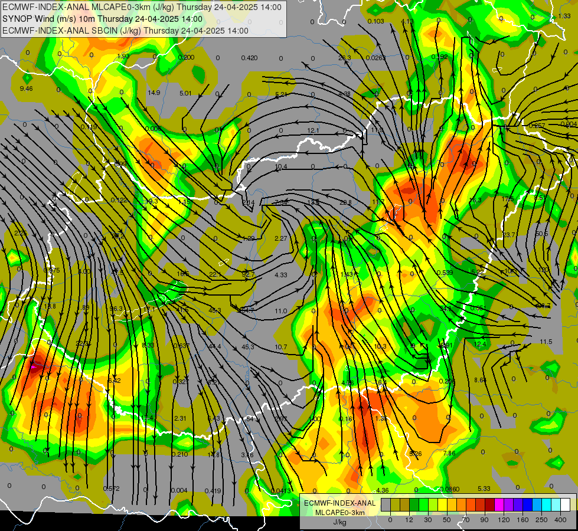Click the map value '96.3'
This screenshot has width=578, height=531.
coord(116,309)
